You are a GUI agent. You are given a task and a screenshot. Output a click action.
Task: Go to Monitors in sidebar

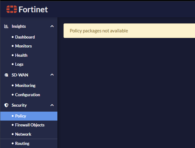23,46
